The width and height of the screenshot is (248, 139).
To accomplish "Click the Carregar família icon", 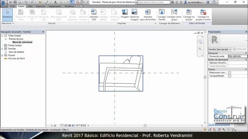I will point(162,15).
